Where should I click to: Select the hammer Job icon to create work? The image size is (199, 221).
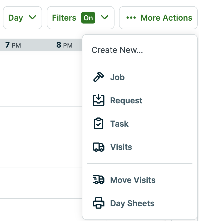[x=98, y=77]
